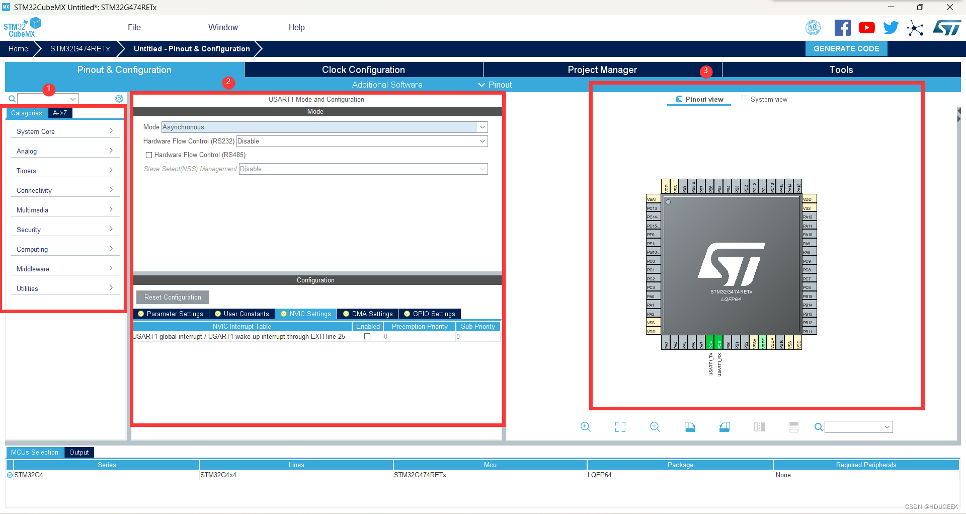Zoom in on the chip pinout
The width and height of the screenshot is (966, 514).
pyautogui.click(x=585, y=427)
